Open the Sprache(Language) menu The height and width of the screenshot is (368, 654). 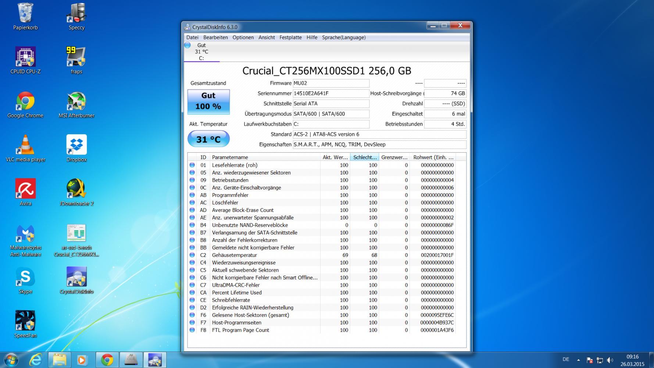[344, 37]
